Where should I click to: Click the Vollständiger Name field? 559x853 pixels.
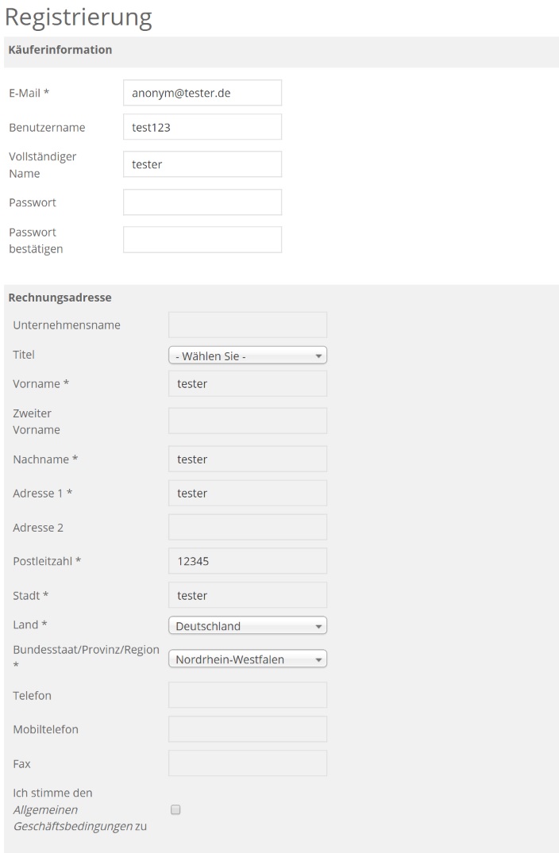[202, 164]
